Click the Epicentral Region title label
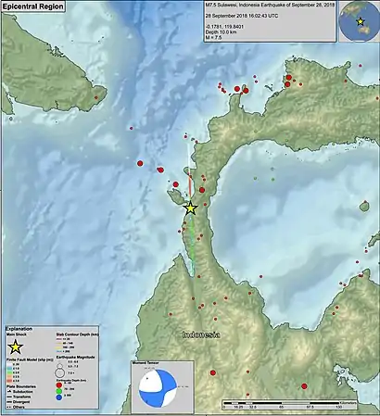 pyautogui.click(x=33, y=6)
